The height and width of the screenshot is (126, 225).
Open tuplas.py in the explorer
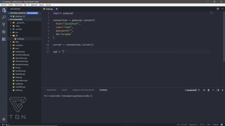[19, 84]
